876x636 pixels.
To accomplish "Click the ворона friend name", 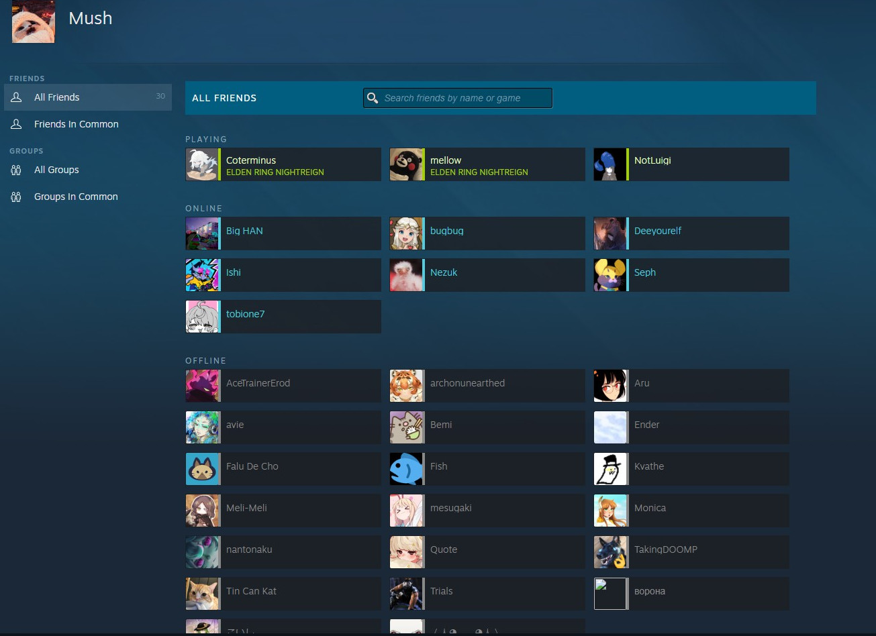I will point(650,591).
